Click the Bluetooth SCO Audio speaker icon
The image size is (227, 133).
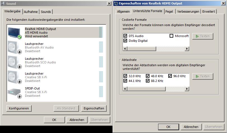(x=15, y=62)
